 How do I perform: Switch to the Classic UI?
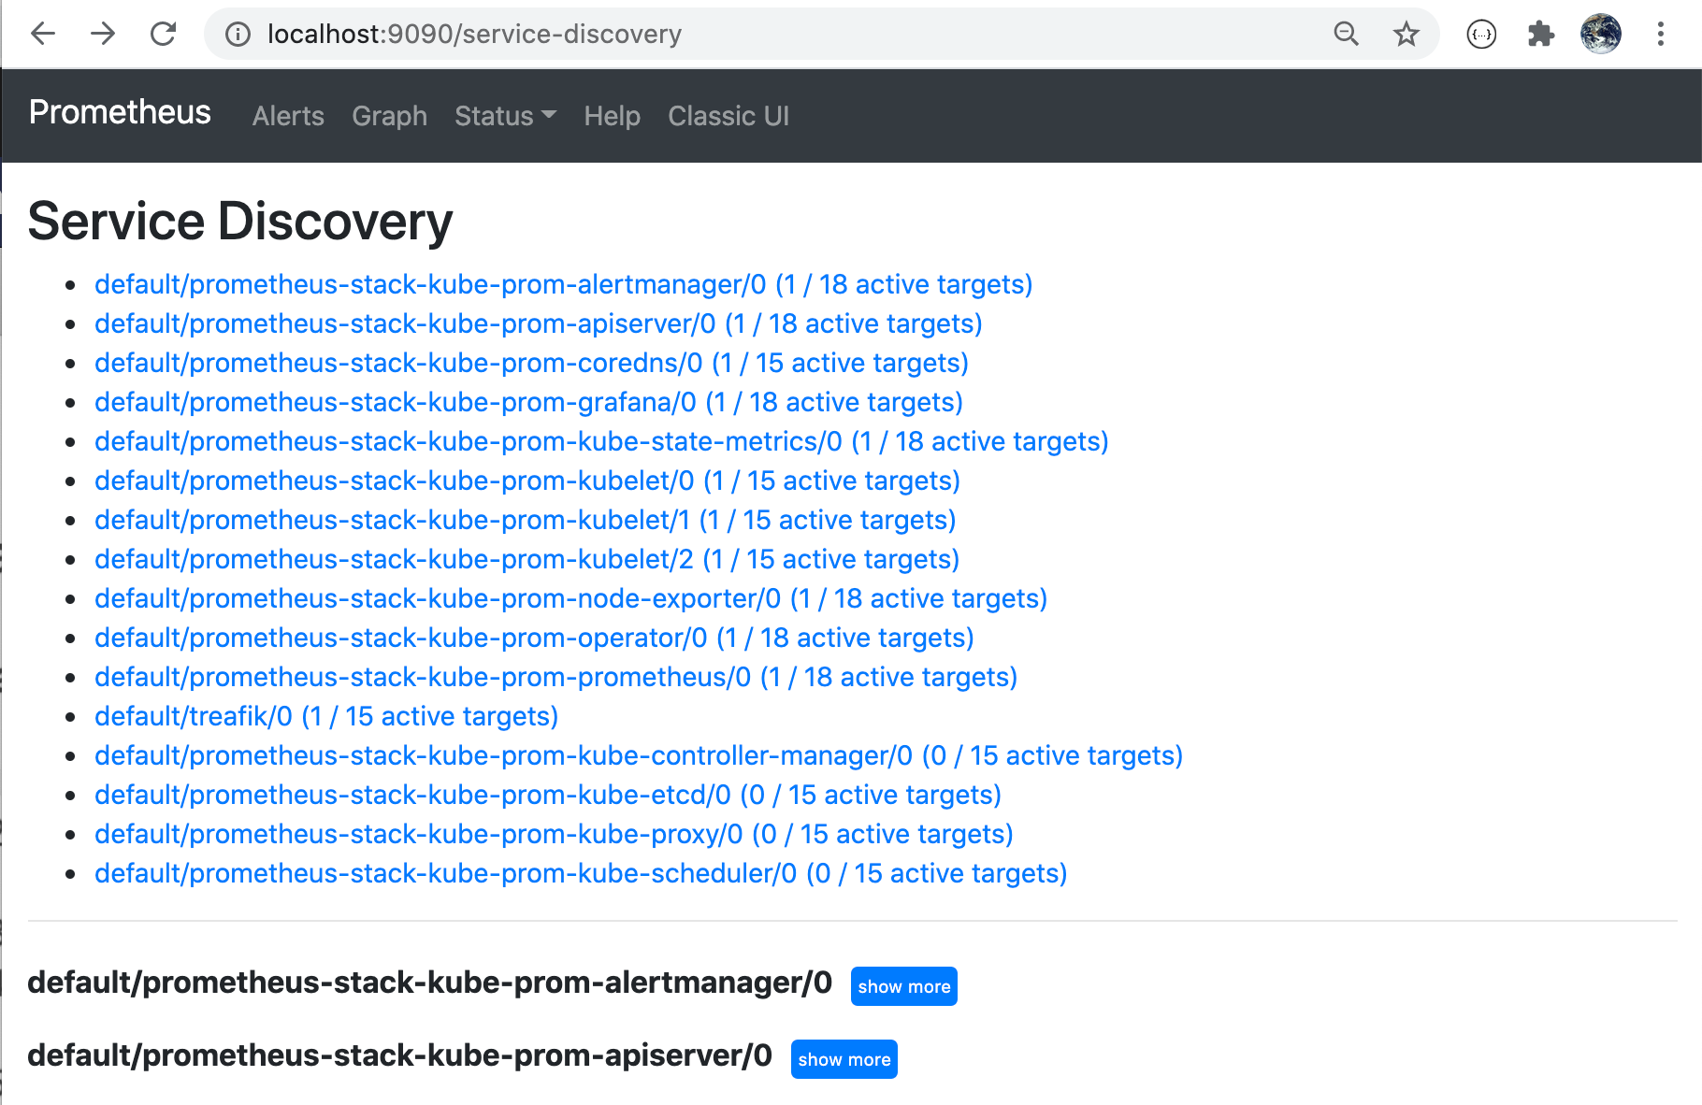728,116
